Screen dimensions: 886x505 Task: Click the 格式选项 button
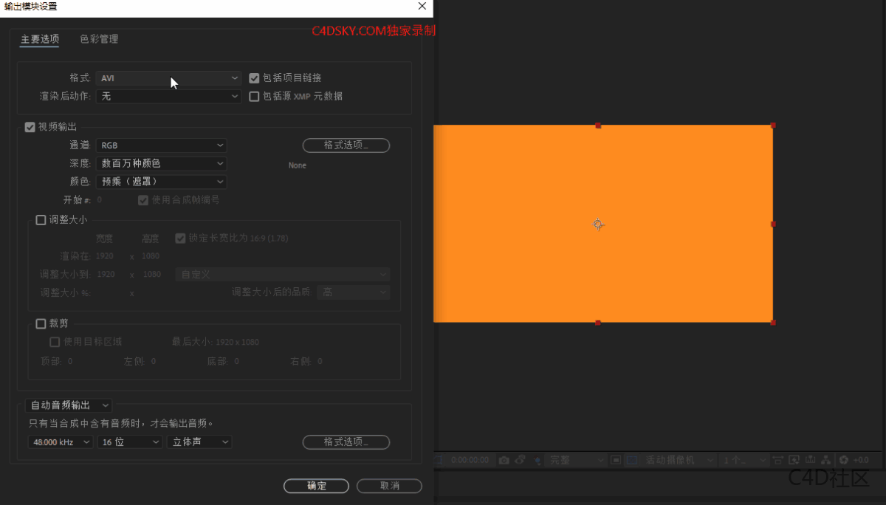click(x=346, y=145)
